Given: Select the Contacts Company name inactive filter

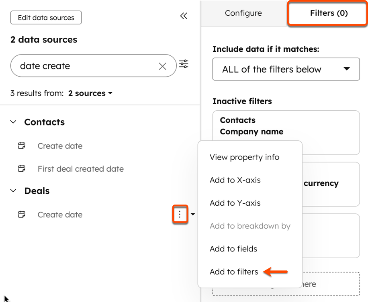Looking at the screenshot, I should click(286, 126).
